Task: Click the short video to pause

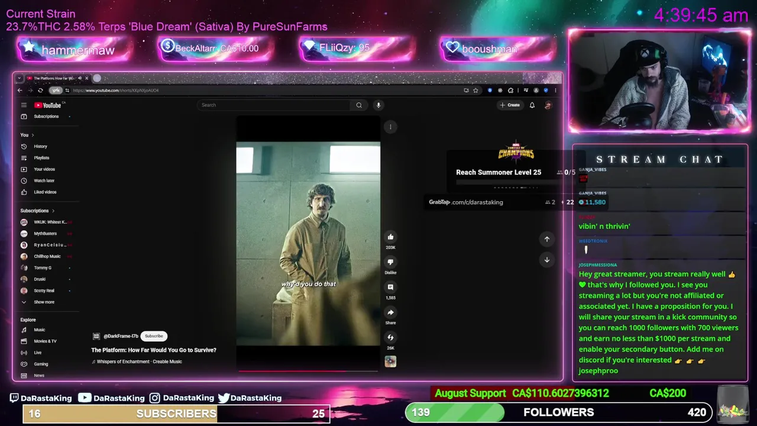Action: [308, 244]
